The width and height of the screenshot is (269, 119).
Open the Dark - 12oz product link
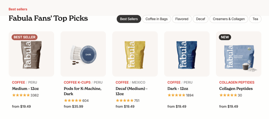pyautogui.click(x=178, y=89)
